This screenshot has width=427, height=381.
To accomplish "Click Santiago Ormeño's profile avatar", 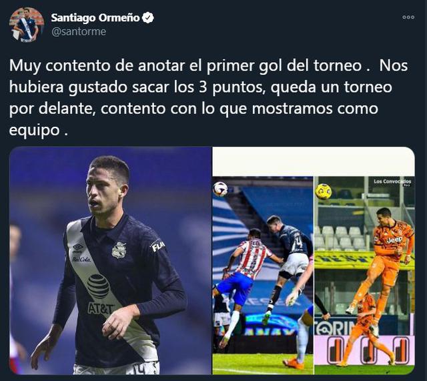I will coord(27,25).
